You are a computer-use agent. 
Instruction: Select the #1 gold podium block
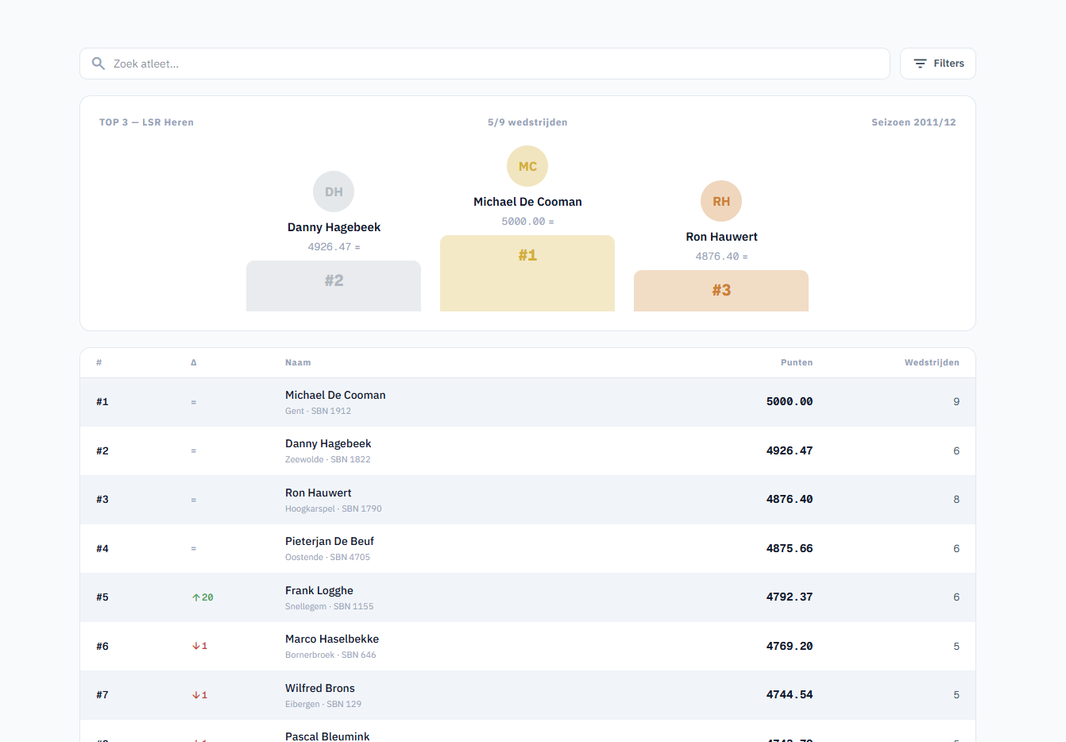tap(527, 273)
